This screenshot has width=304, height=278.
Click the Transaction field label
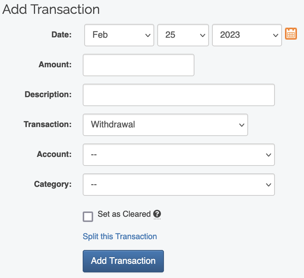pos(47,124)
